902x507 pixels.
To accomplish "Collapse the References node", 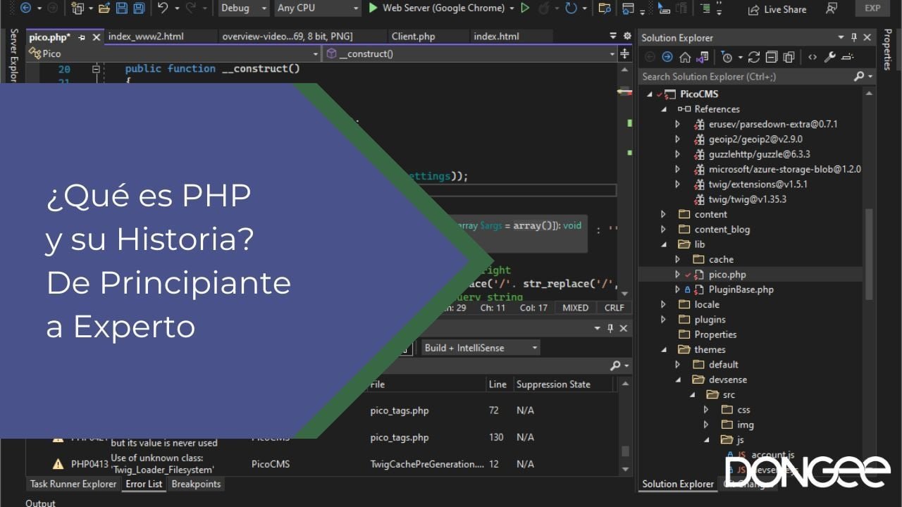I will pos(663,109).
